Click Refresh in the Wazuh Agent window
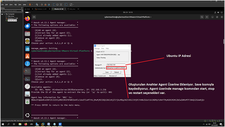225x127 pixels. (x=117, y=72)
